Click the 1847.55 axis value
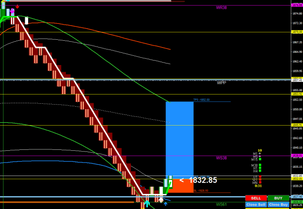Viewport: 303px width, 209px height. tap(297, 119)
